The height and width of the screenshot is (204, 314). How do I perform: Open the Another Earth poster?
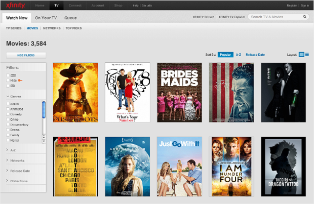pos(128,167)
